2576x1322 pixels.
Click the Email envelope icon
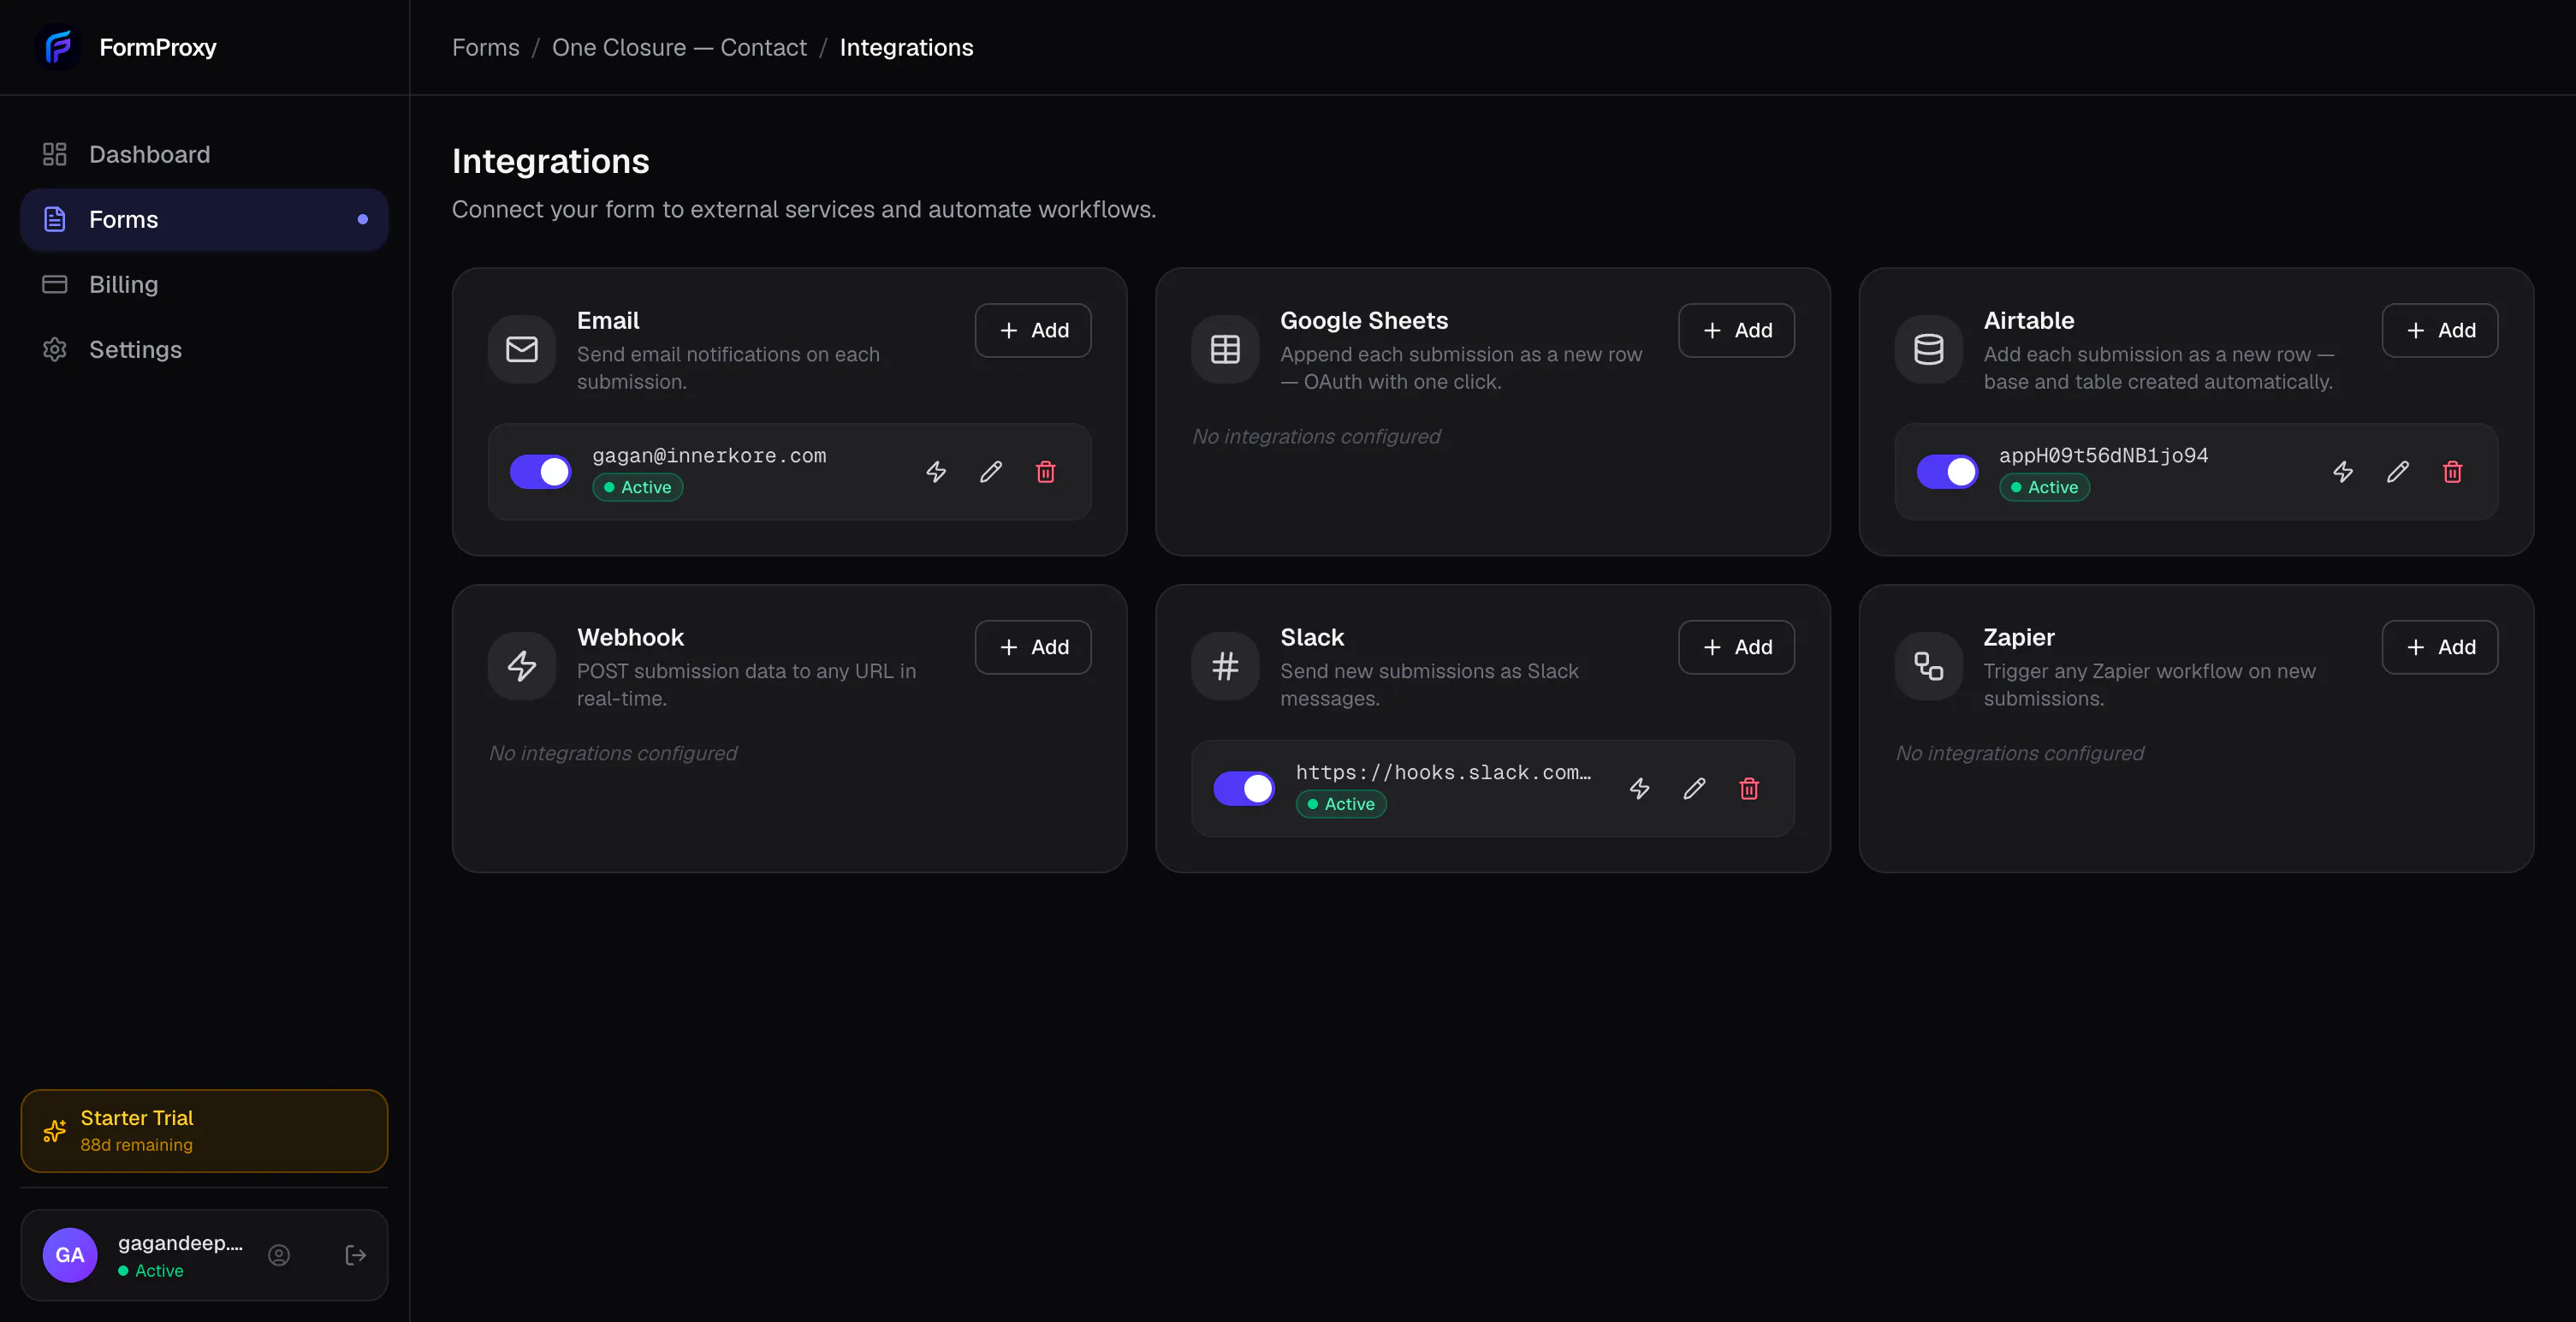tap(522, 349)
